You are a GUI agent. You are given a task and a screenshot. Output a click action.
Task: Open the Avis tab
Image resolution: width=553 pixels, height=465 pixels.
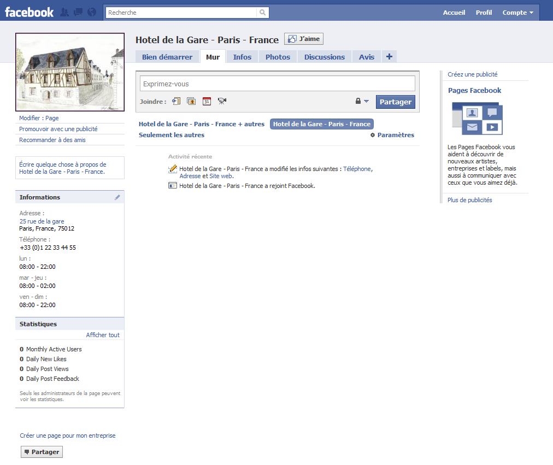(x=367, y=57)
